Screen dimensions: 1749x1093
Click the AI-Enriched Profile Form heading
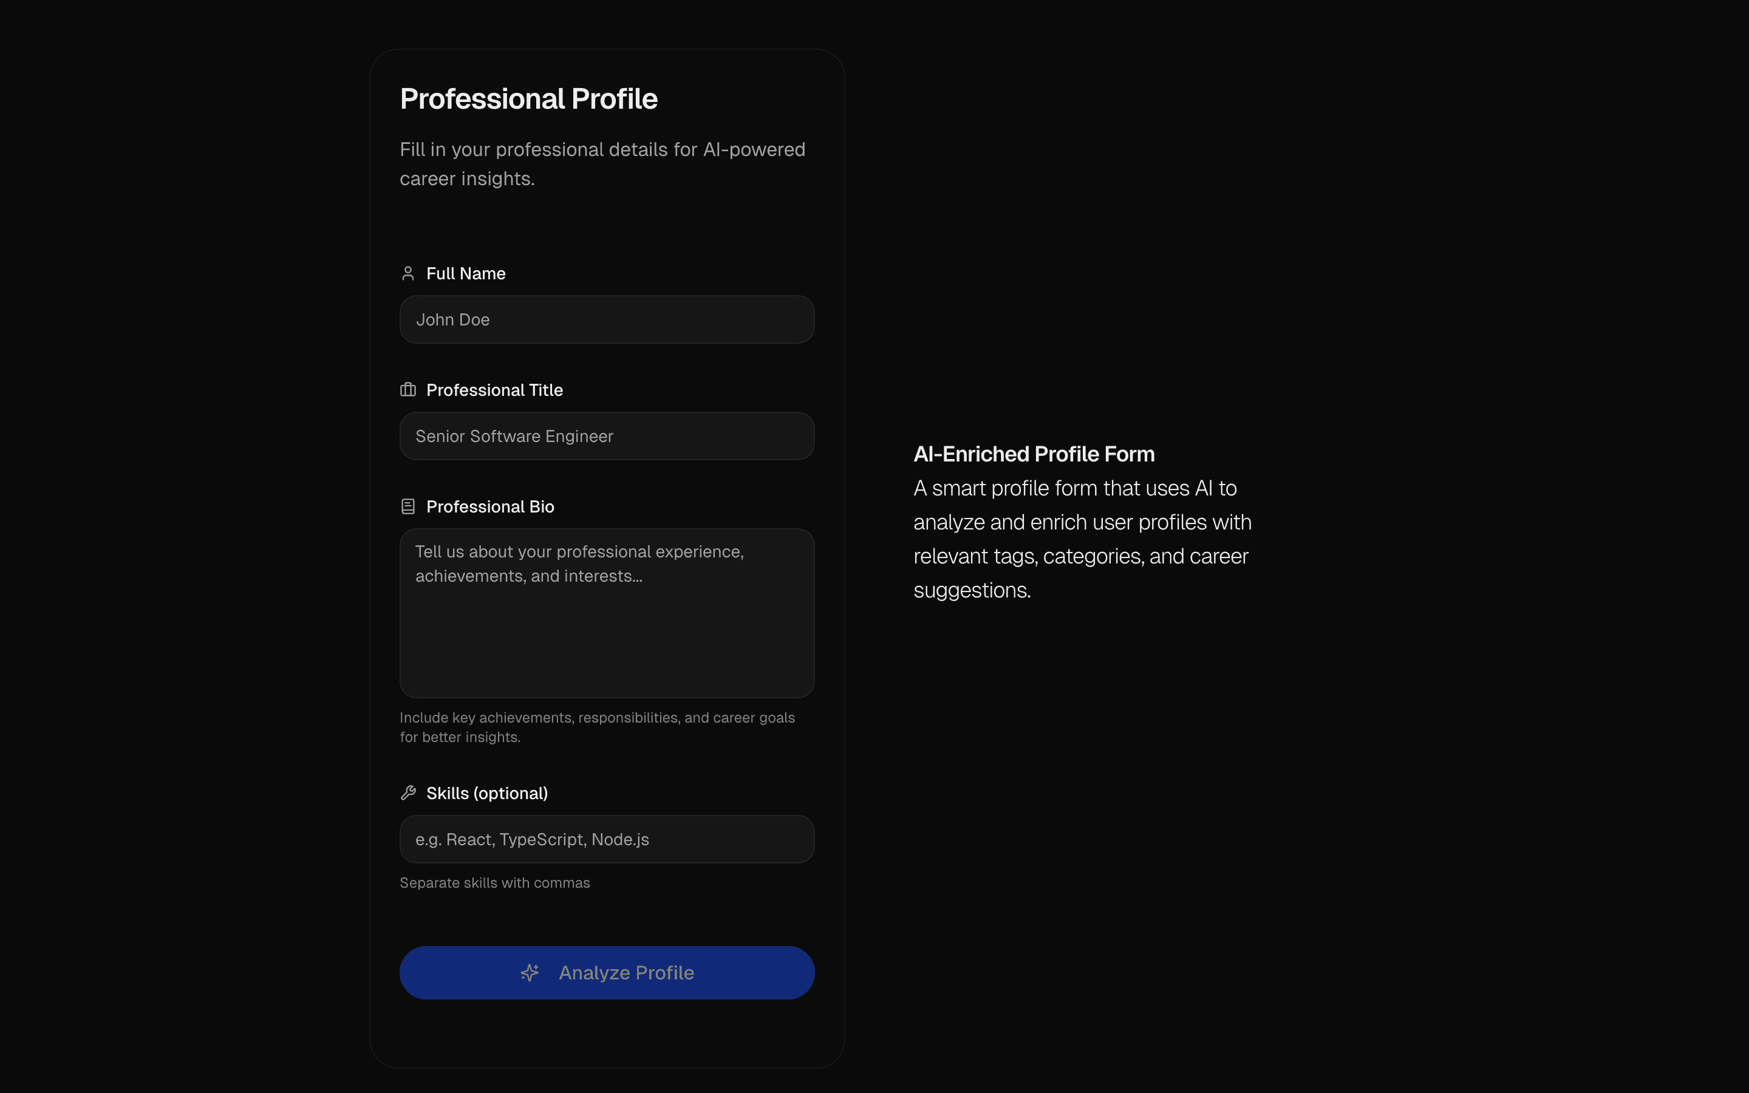click(1034, 453)
